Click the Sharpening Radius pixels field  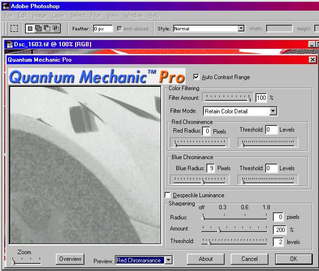279,217
